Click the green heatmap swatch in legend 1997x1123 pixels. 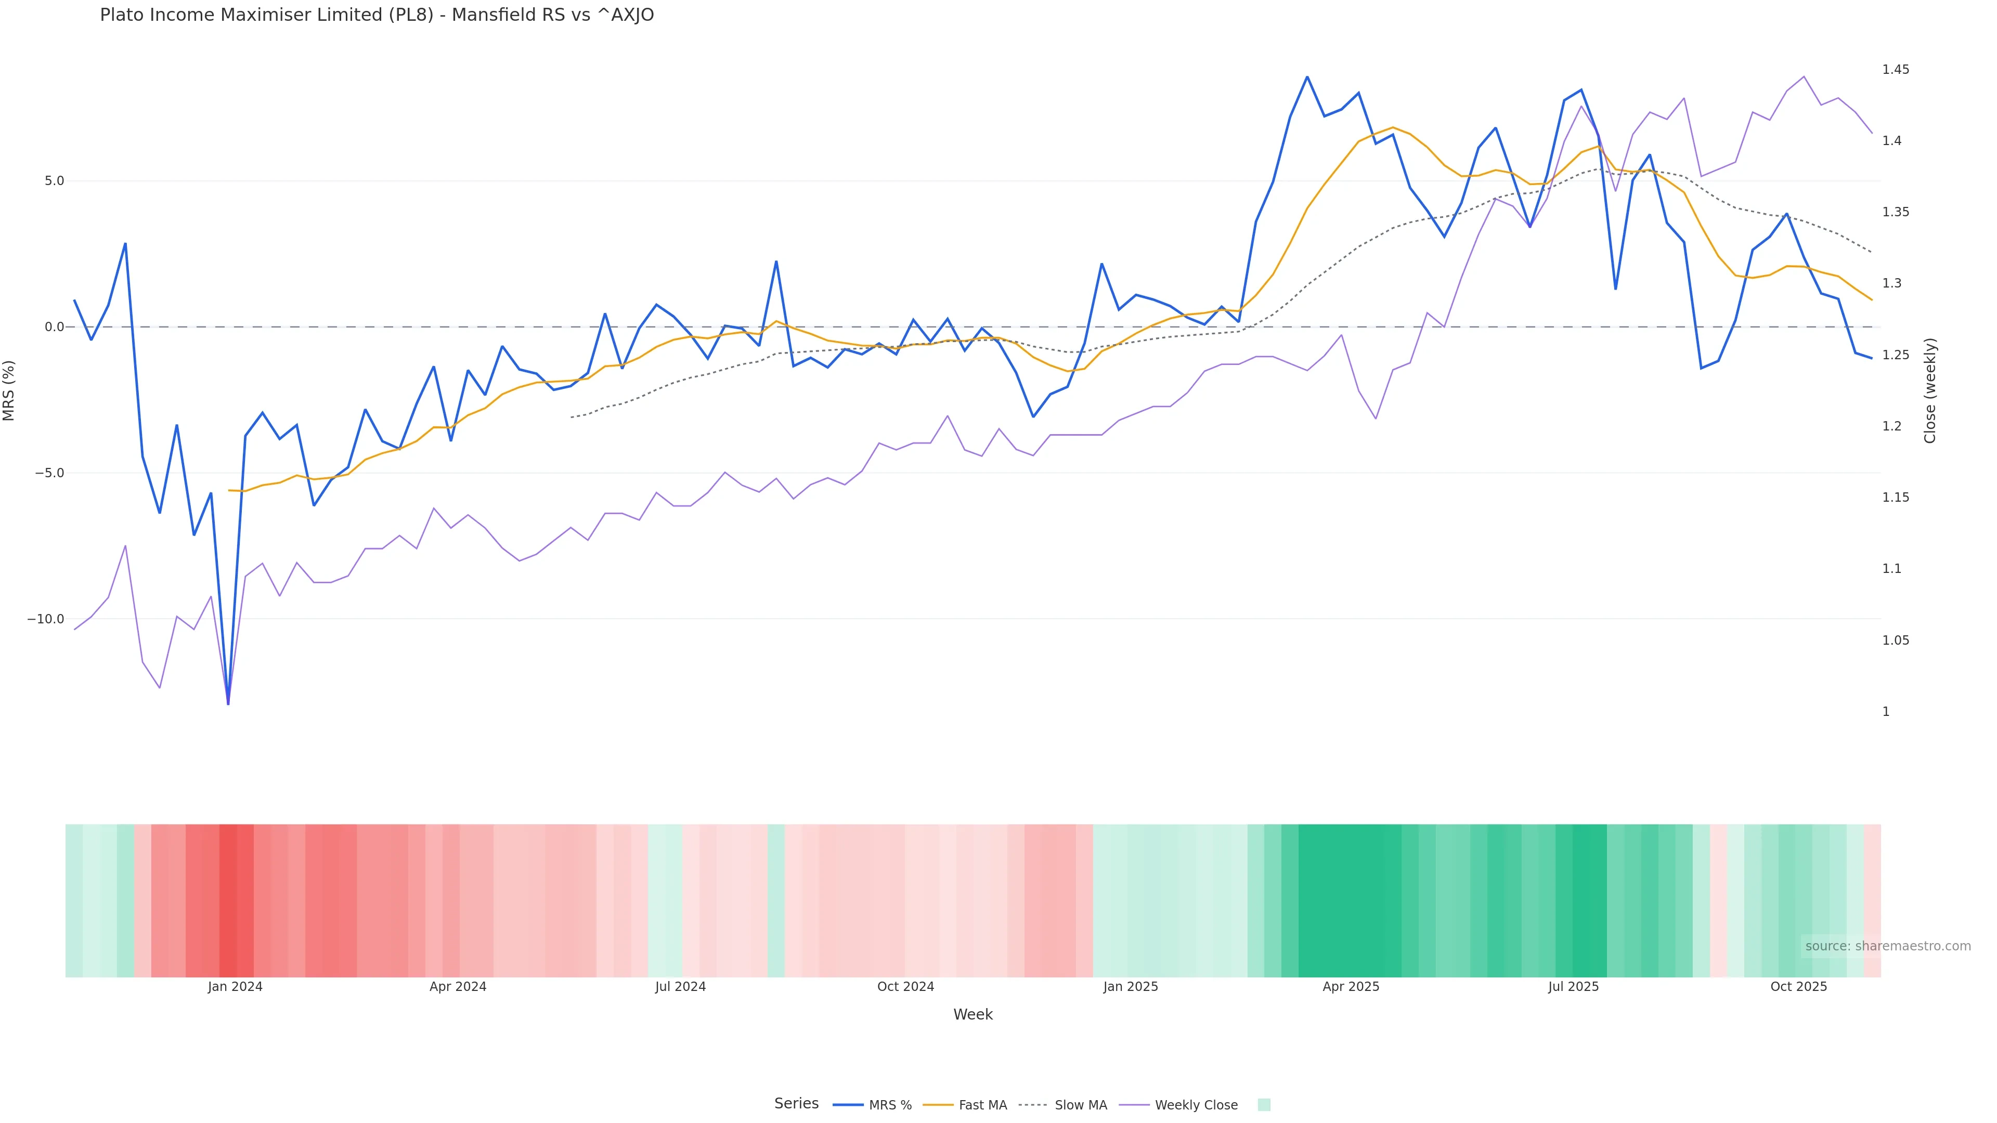pos(1264,1105)
